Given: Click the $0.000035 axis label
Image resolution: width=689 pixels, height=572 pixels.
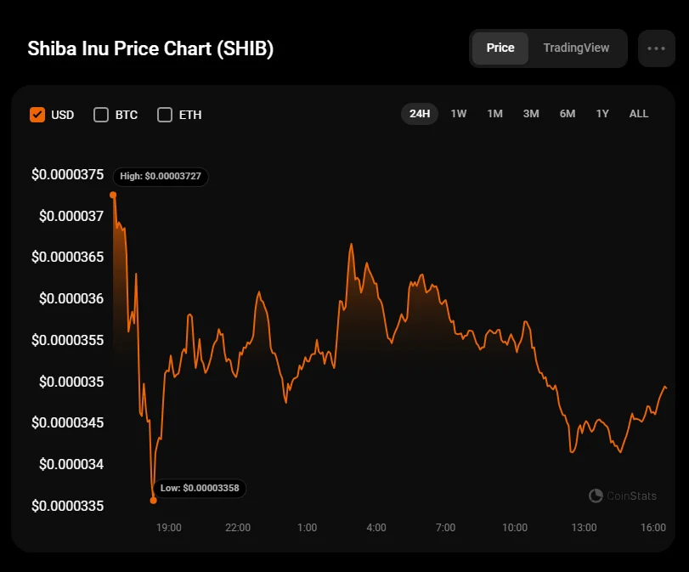Looking at the screenshot, I should coord(71,382).
